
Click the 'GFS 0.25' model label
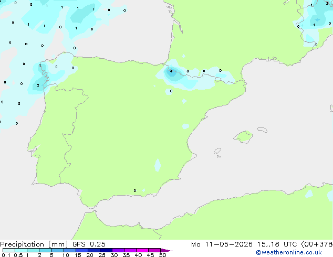tap(89, 244)
